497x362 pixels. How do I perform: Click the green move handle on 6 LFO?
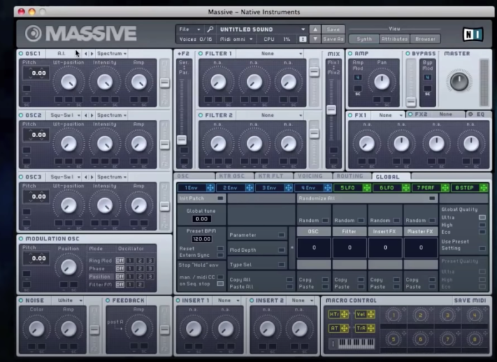(x=406, y=187)
